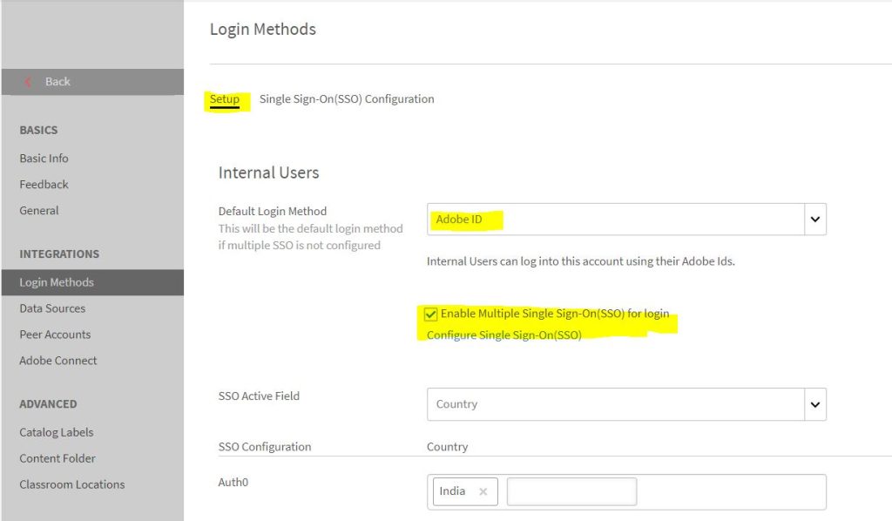892x521 pixels.
Task: Open the Default Login Method dropdown
Action: [625, 219]
